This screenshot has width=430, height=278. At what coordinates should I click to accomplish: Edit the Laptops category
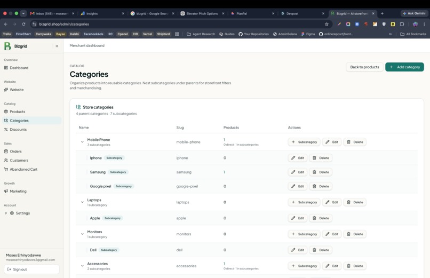tap(331, 202)
